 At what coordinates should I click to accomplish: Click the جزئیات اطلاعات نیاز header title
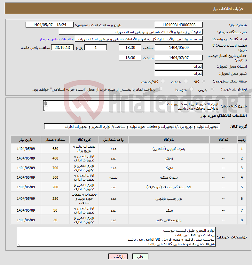click(228, 9)
